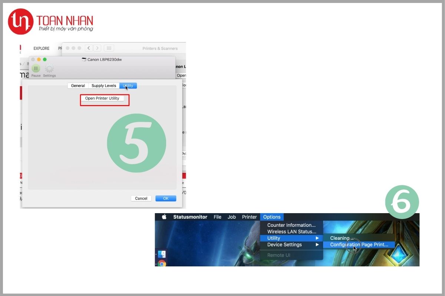The height and width of the screenshot is (296, 445).
Task: Open the Job menu in Statusmonitor
Action: 232,217
